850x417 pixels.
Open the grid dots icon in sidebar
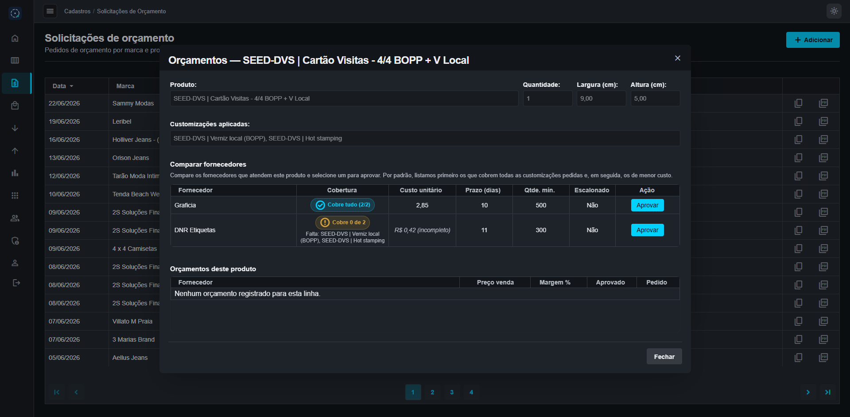[x=15, y=195]
